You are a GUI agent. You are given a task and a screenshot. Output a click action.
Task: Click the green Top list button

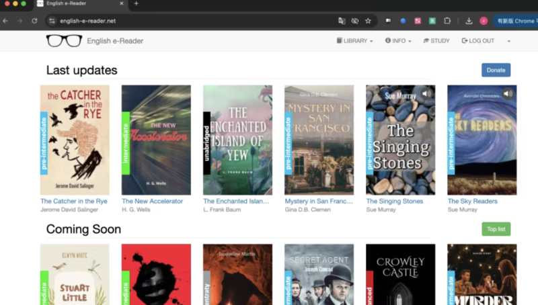496,229
